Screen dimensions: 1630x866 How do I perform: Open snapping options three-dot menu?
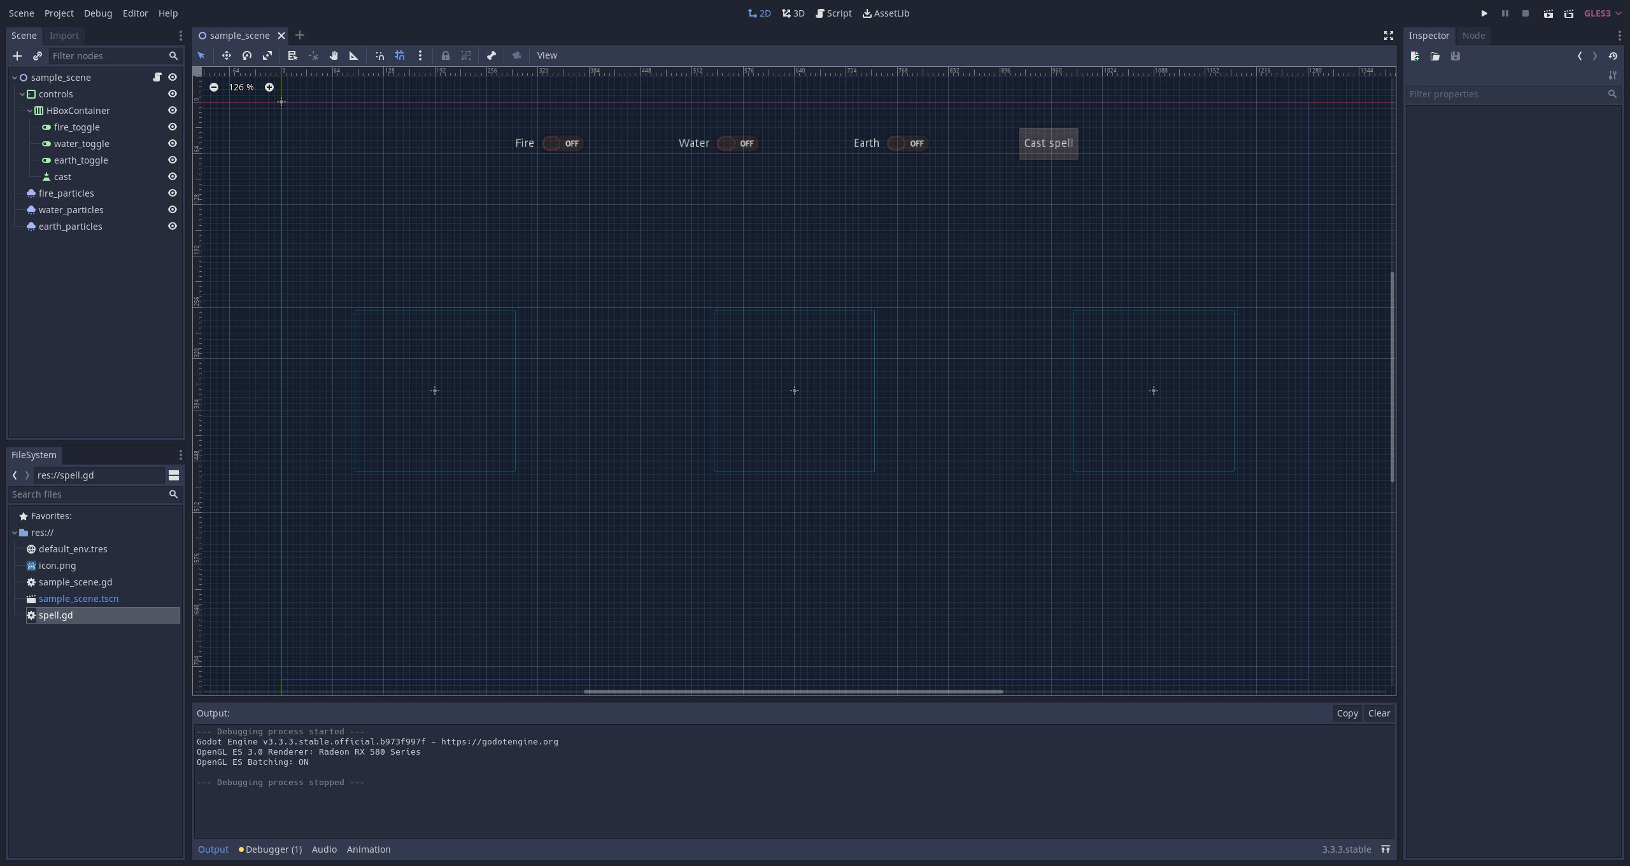(420, 55)
